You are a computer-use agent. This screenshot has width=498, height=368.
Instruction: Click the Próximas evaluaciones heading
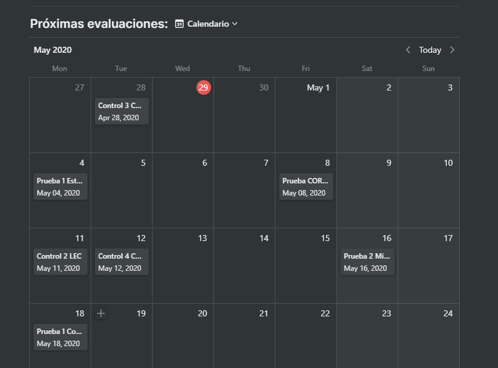99,24
